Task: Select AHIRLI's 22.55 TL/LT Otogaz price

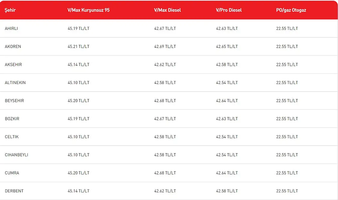Action: tap(287, 29)
